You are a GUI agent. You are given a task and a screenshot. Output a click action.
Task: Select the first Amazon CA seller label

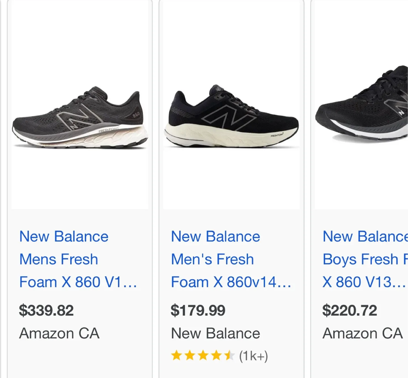pyautogui.click(x=59, y=333)
